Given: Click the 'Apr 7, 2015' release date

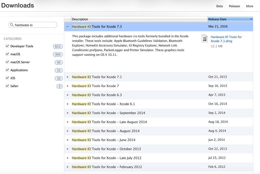Looking at the screenshot, I should [x=217, y=95].
